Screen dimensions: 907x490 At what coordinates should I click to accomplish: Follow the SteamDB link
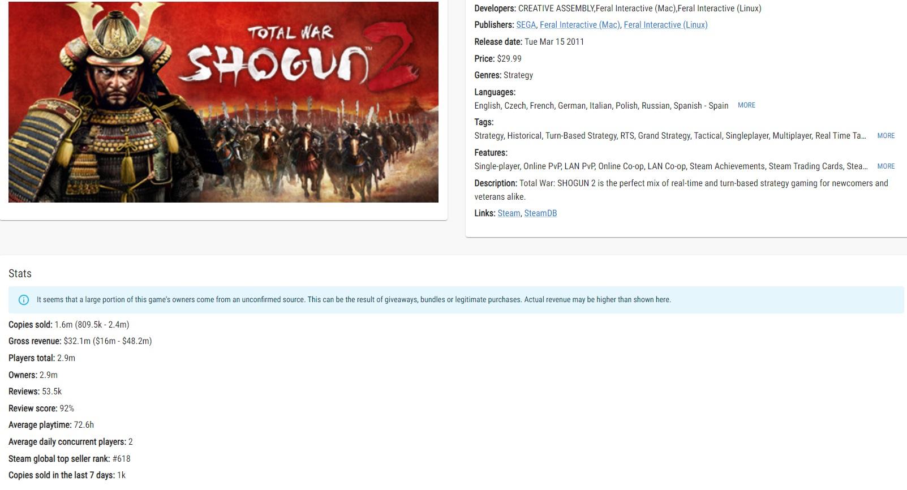[540, 213]
